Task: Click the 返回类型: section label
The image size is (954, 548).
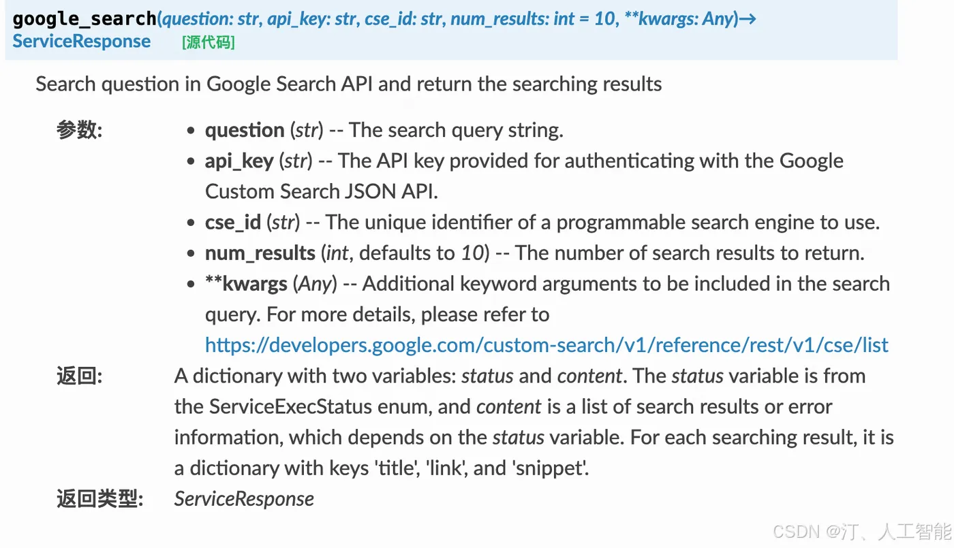Action: click(x=99, y=499)
